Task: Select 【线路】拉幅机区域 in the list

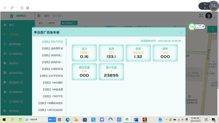Action: point(52,69)
